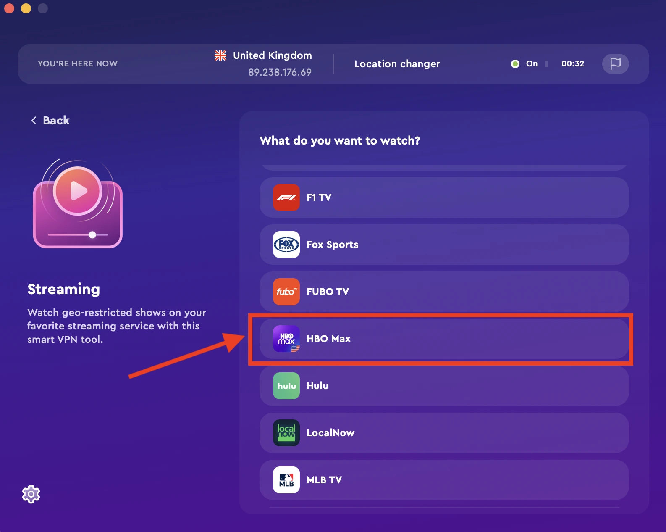
Task: Click the Streaming heading
Action: pos(64,290)
